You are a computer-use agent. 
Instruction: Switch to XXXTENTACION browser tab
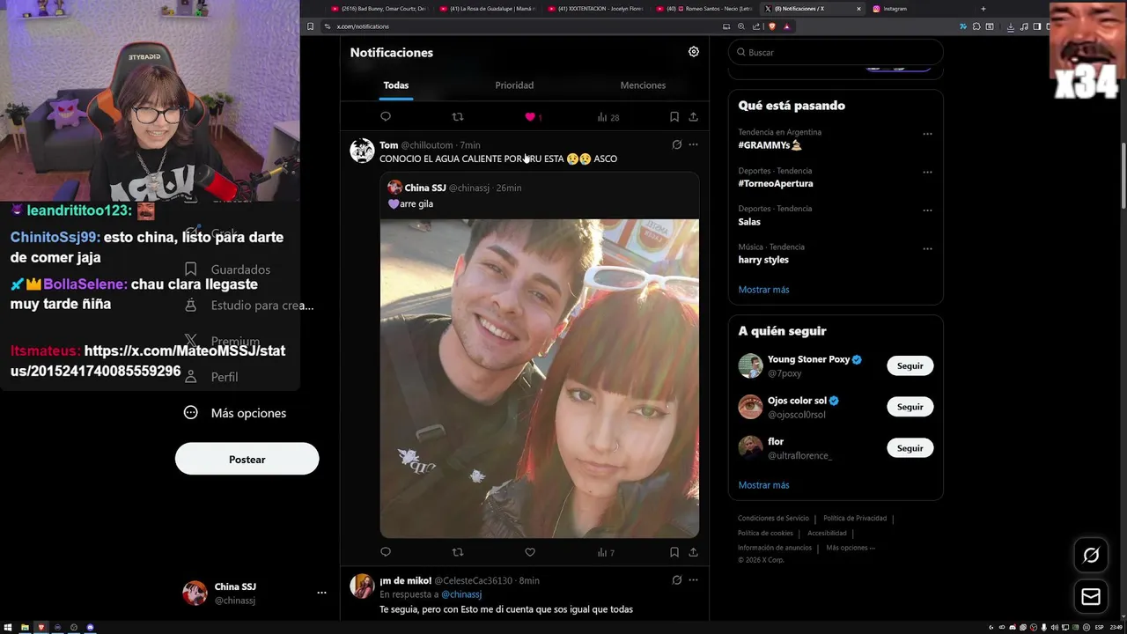pos(595,9)
